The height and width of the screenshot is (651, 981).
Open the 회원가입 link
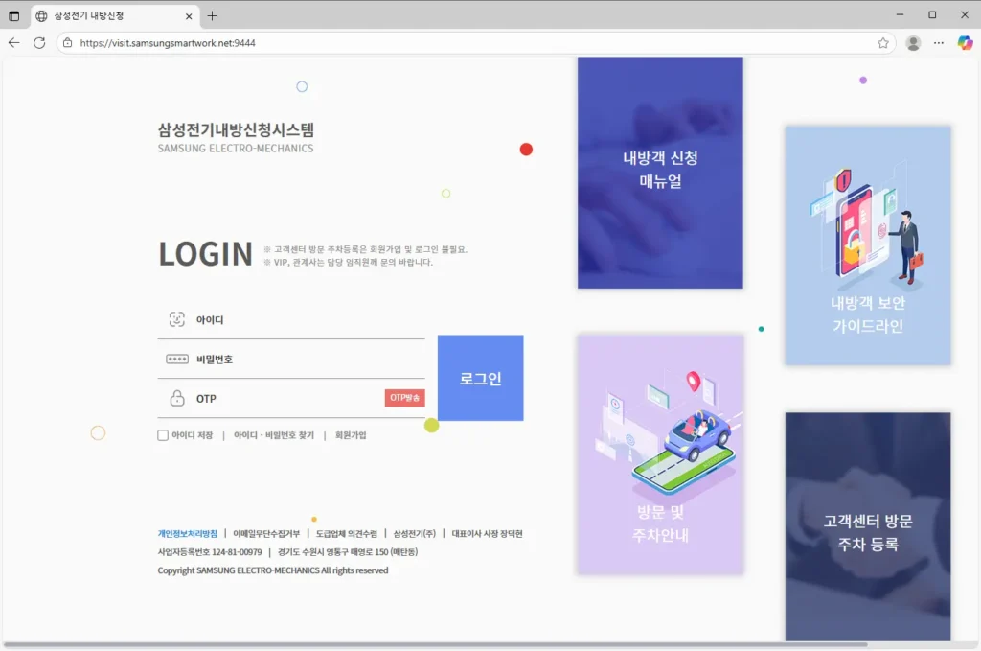click(x=351, y=435)
